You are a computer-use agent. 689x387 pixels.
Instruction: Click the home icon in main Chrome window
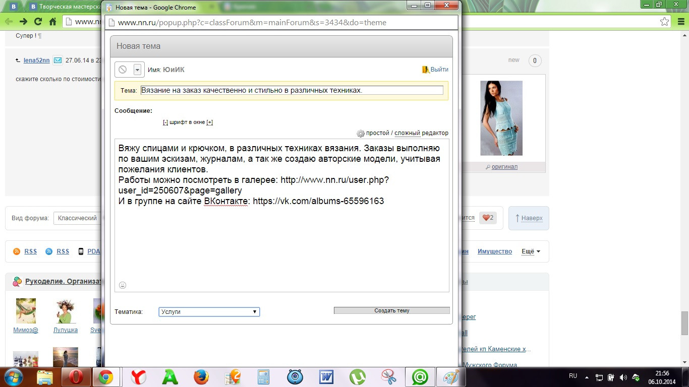tap(52, 21)
